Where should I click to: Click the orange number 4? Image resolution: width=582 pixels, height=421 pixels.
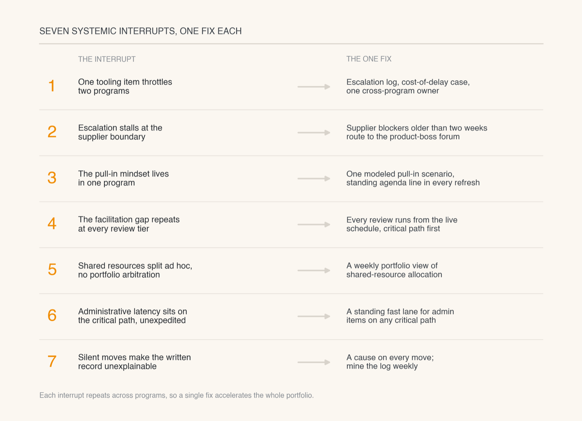coord(52,224)
